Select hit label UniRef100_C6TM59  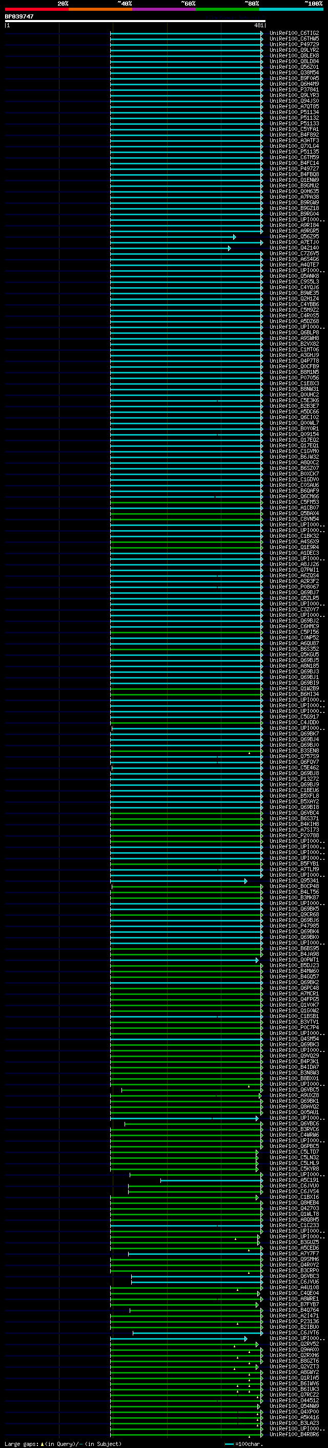[294, 157]
